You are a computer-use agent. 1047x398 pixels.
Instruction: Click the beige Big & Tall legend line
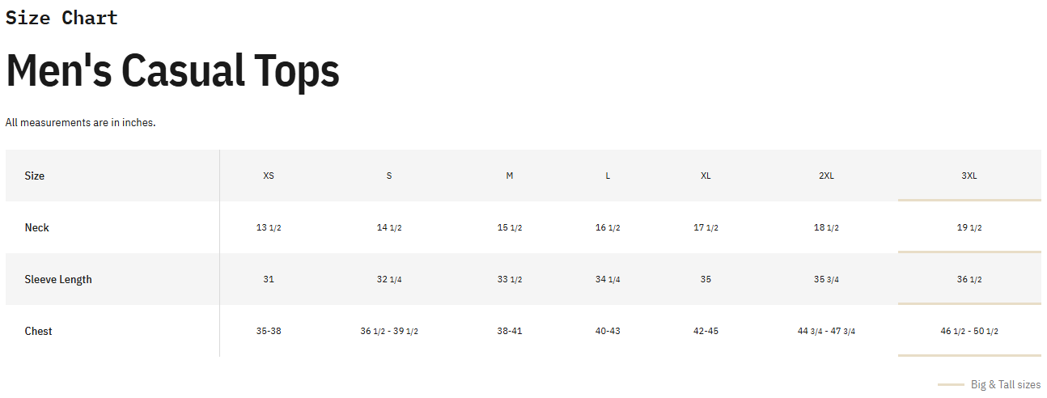(x=951, y=384)
